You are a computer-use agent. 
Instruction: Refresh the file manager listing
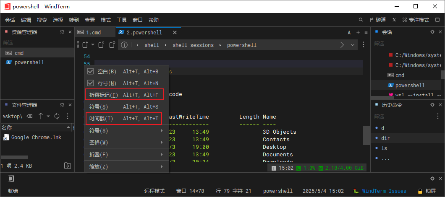pos(57,116)
